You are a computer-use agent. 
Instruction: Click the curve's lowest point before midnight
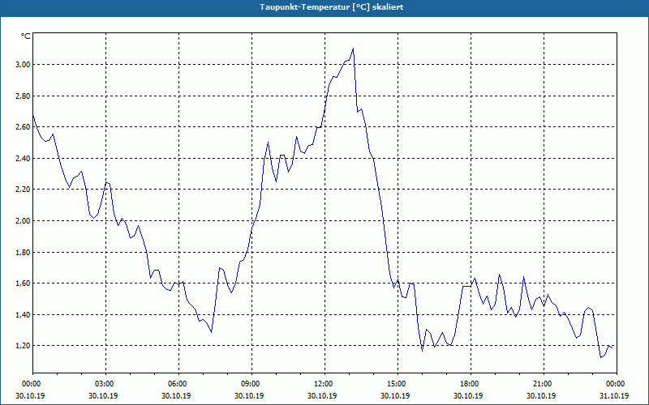coord(600,357)
